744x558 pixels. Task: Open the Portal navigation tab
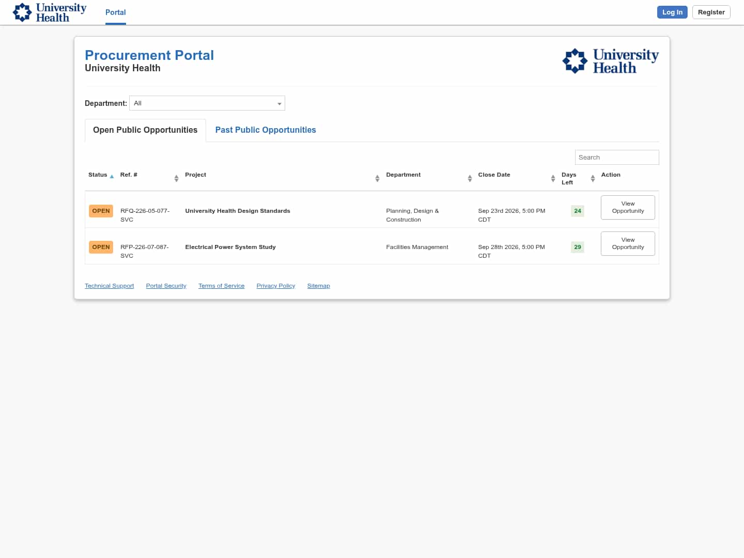tap(116, 12)
